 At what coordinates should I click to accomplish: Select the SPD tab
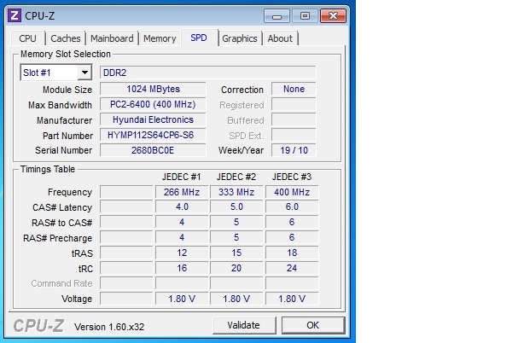199,38
